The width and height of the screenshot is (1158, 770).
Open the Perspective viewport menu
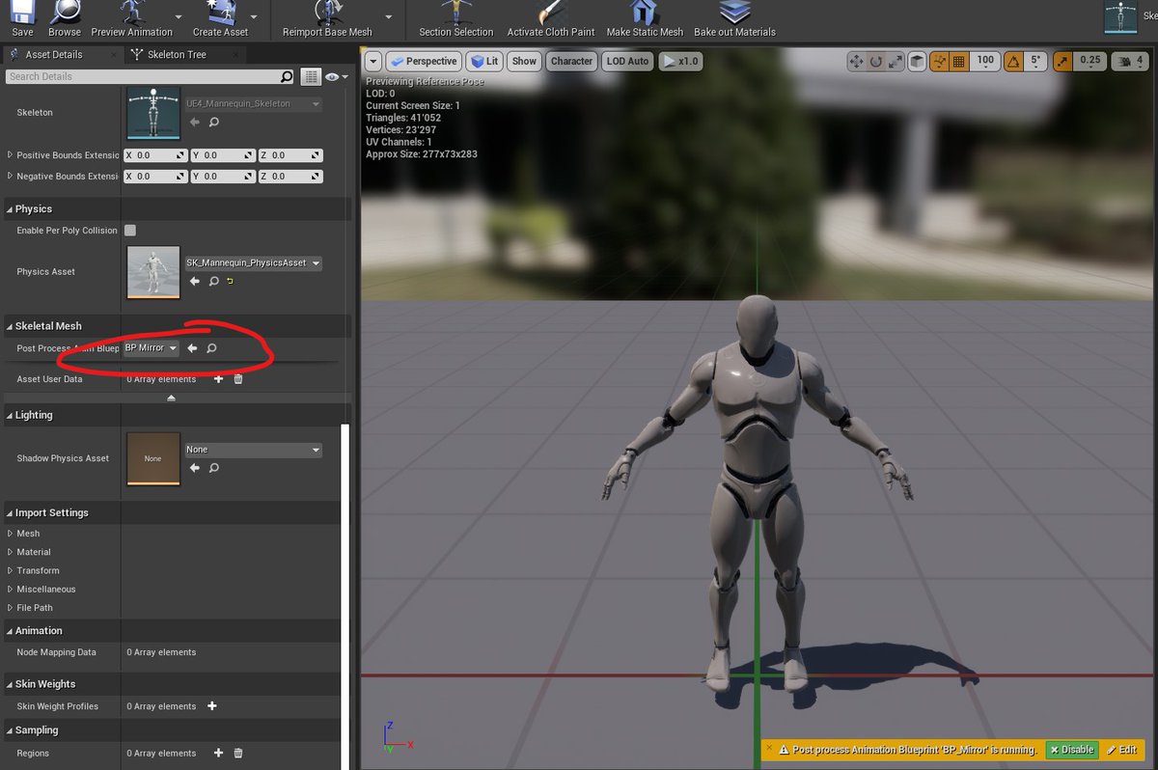[424, 61]
